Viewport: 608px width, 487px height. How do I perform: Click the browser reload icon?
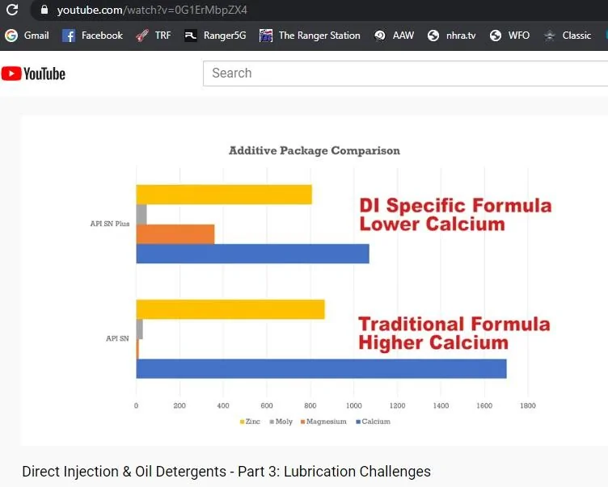(x=12, y=10)
